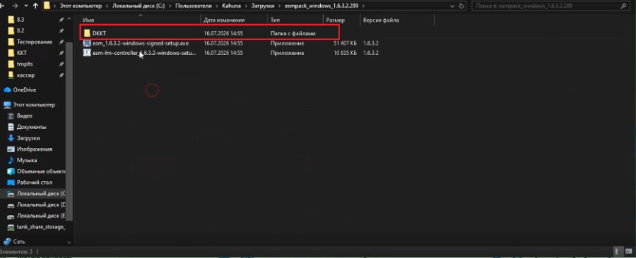Expand chevron after Этот компьютер breadcrumb
This screenshot has height=258, width=636.
tap(107, 6)
